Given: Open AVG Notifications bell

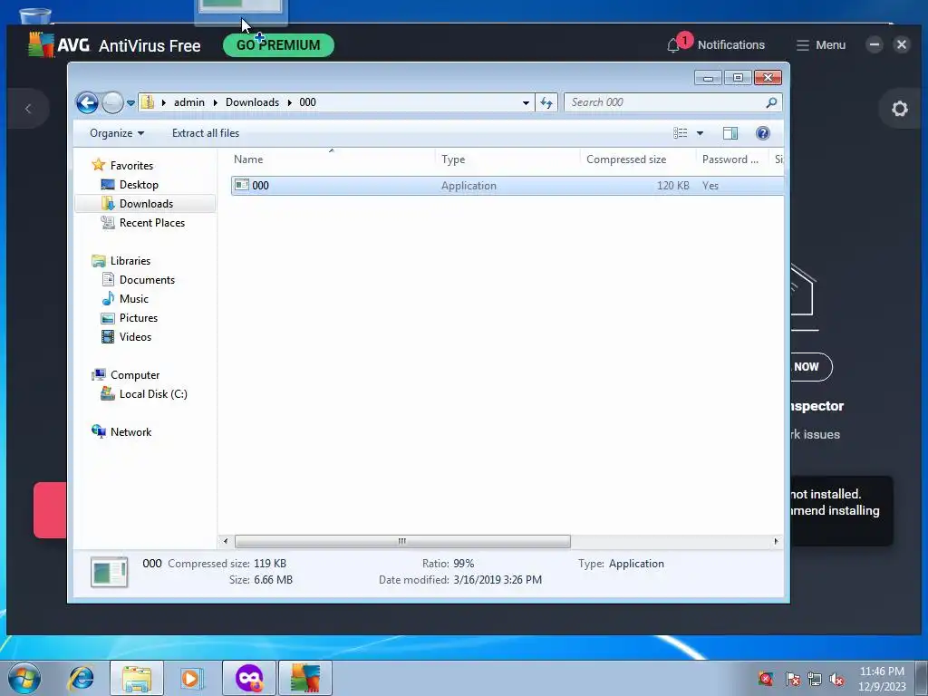Looking at the screenshot, I should pyautogui.click(x=673, y=45).
